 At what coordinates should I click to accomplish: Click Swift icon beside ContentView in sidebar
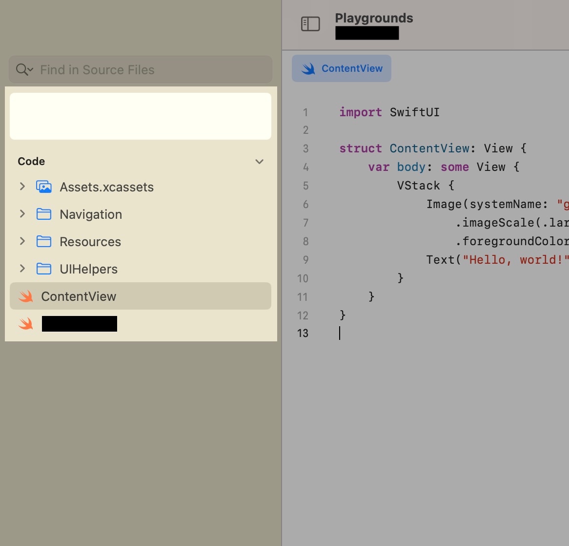coord(26,296)
